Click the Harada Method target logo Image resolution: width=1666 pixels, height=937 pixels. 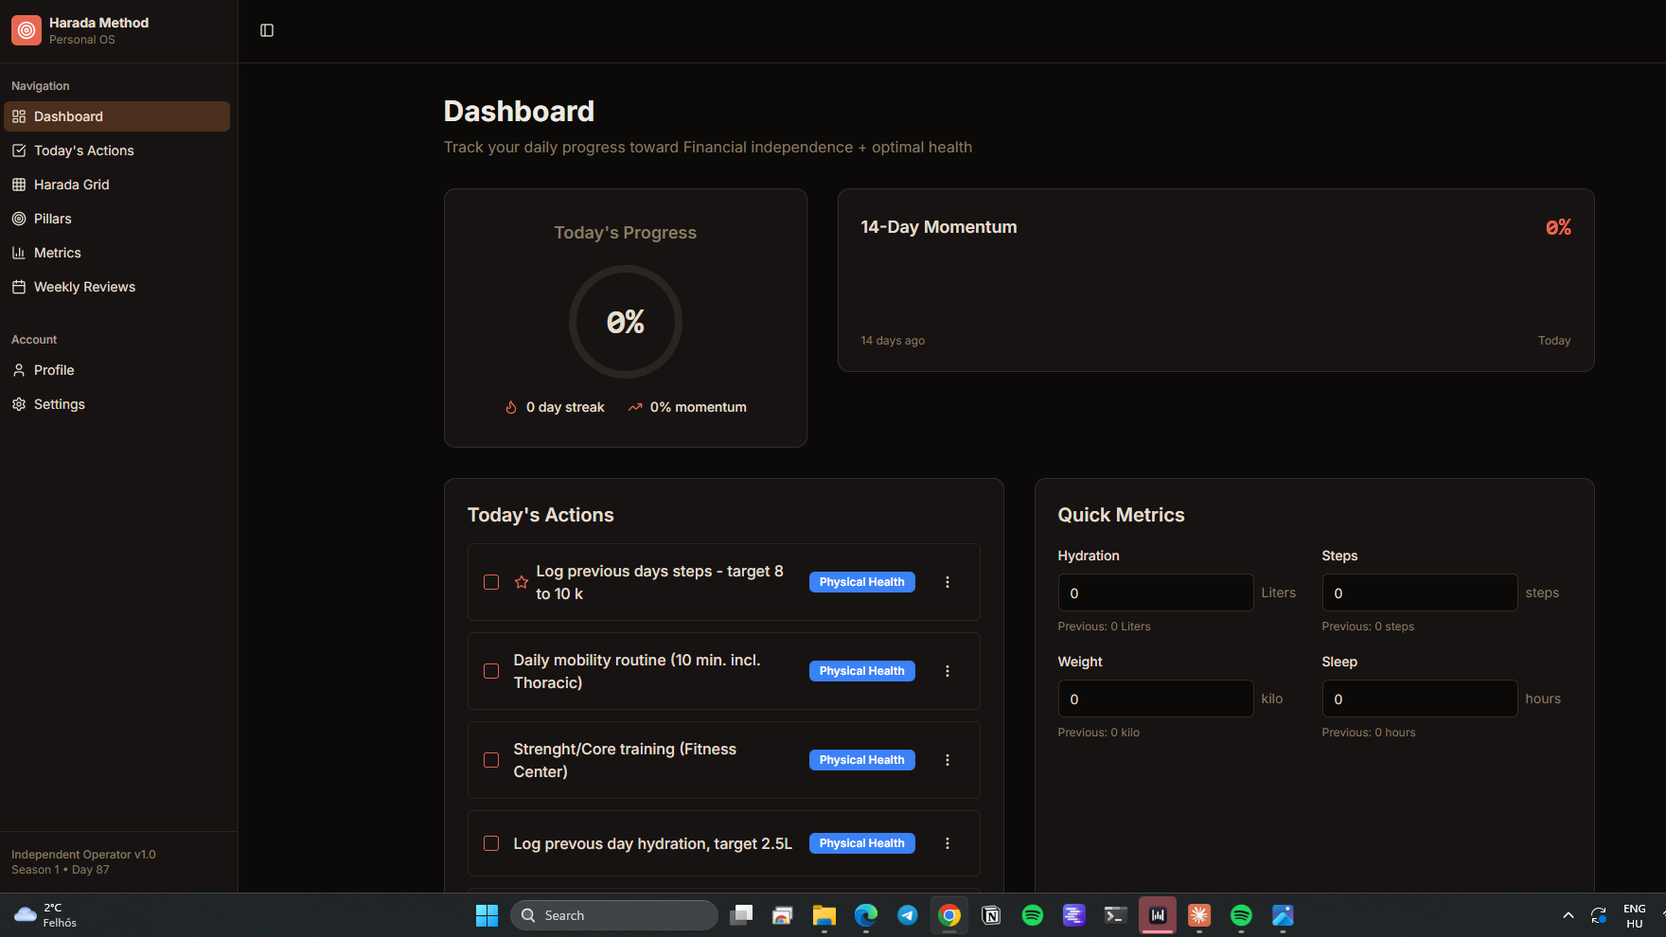tap(27, 30)
